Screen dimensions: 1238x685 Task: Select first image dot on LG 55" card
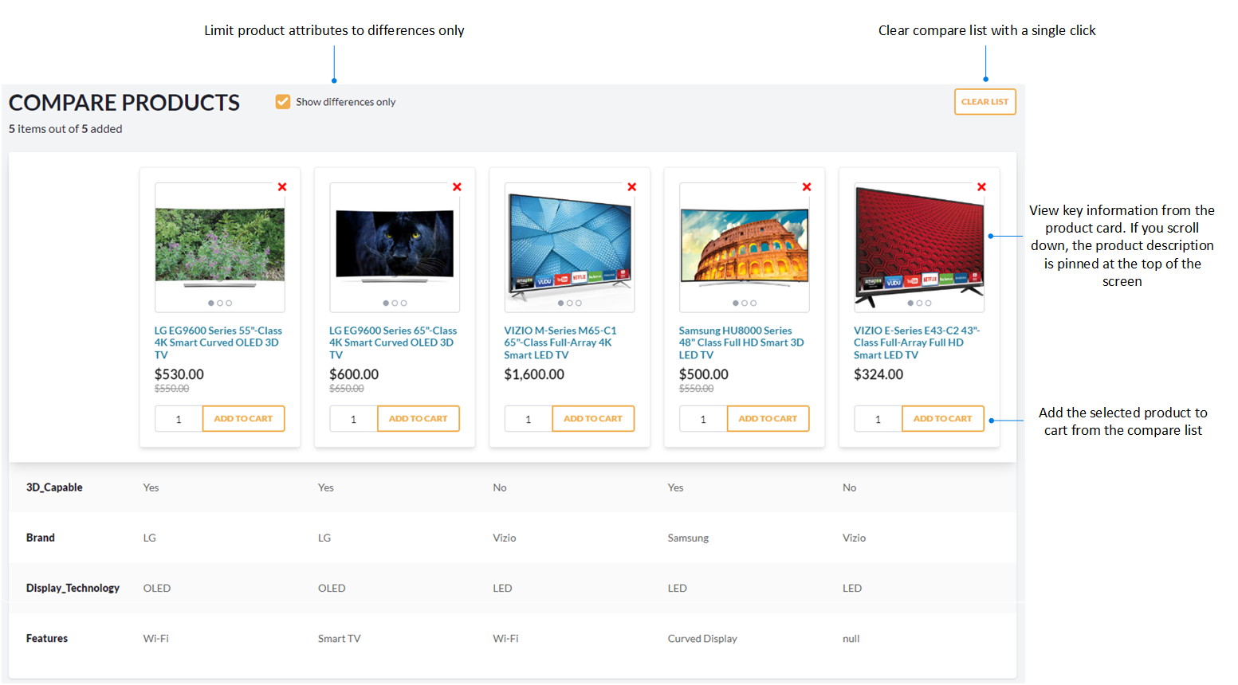[211, 303]
